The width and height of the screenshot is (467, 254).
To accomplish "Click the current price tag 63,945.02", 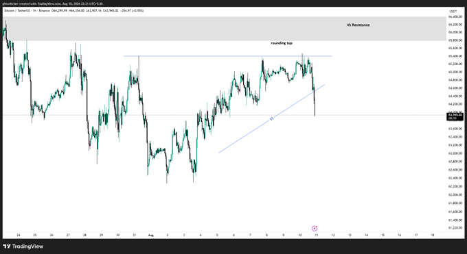I will pyautogui.click(x=455, y=116).
